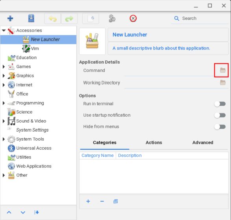The width and height of the screenshot is (231, 220).
Task: Sort menu items with the arrow icon
Action: [36, 213]
